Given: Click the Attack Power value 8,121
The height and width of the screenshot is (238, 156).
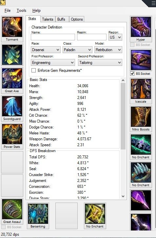Looking at the screenshot, I should click(82, 109).
